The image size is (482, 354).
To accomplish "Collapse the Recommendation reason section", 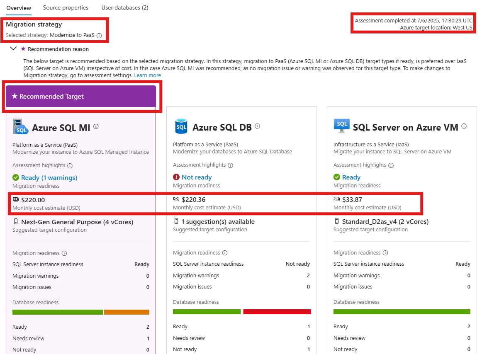I will 13,48.
